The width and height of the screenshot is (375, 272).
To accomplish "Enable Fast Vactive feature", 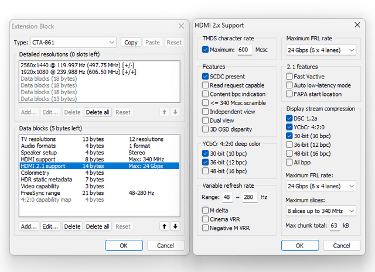I will point(289,77).
